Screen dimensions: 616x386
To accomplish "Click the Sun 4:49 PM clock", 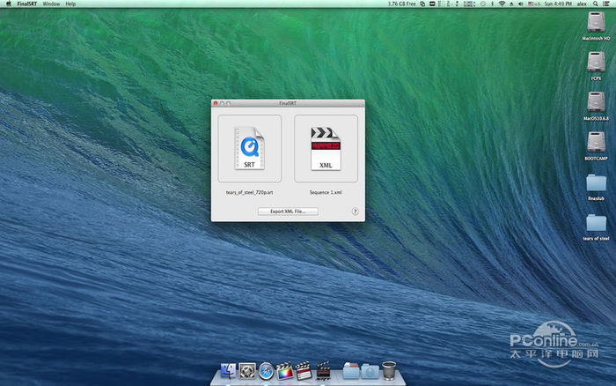I will [x=558, y=4].
